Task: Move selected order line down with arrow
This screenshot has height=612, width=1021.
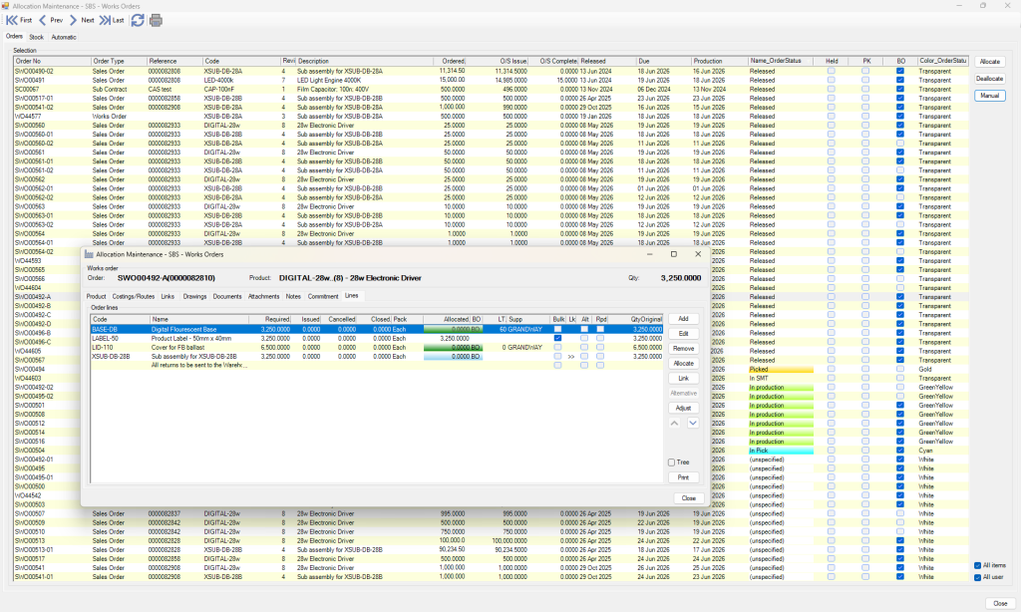Action: (x=693, y=424)
